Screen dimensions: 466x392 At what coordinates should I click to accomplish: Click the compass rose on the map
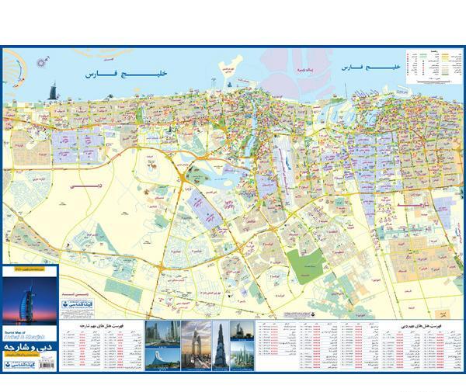coord(42,62)
